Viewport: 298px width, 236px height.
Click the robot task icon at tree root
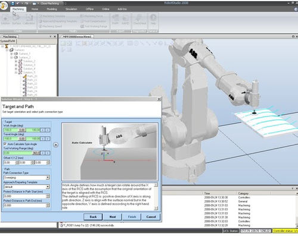pos(7,46)
